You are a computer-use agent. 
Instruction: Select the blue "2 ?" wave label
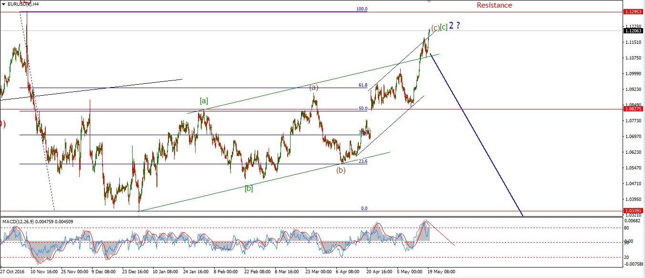[455, 26]
